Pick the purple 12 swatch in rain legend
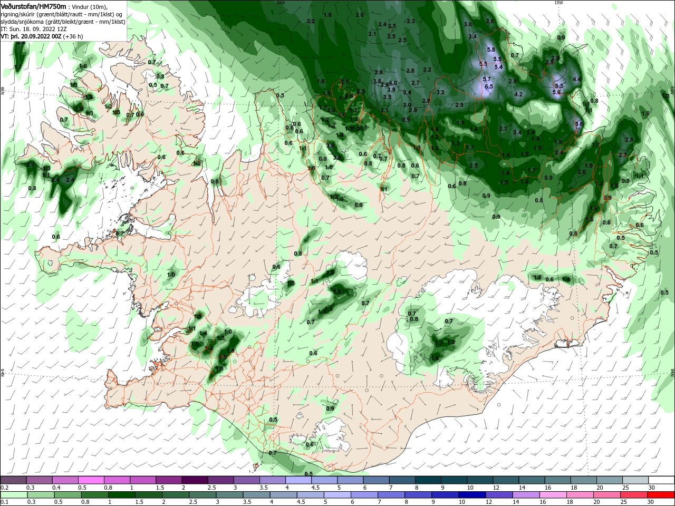The image size is (675, 506). (x=499, y=495)
